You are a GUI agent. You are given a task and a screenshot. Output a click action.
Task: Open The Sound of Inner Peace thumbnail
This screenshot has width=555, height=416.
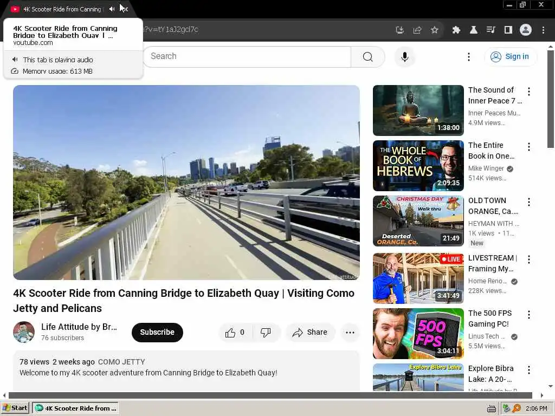click(x=418, y=110)
